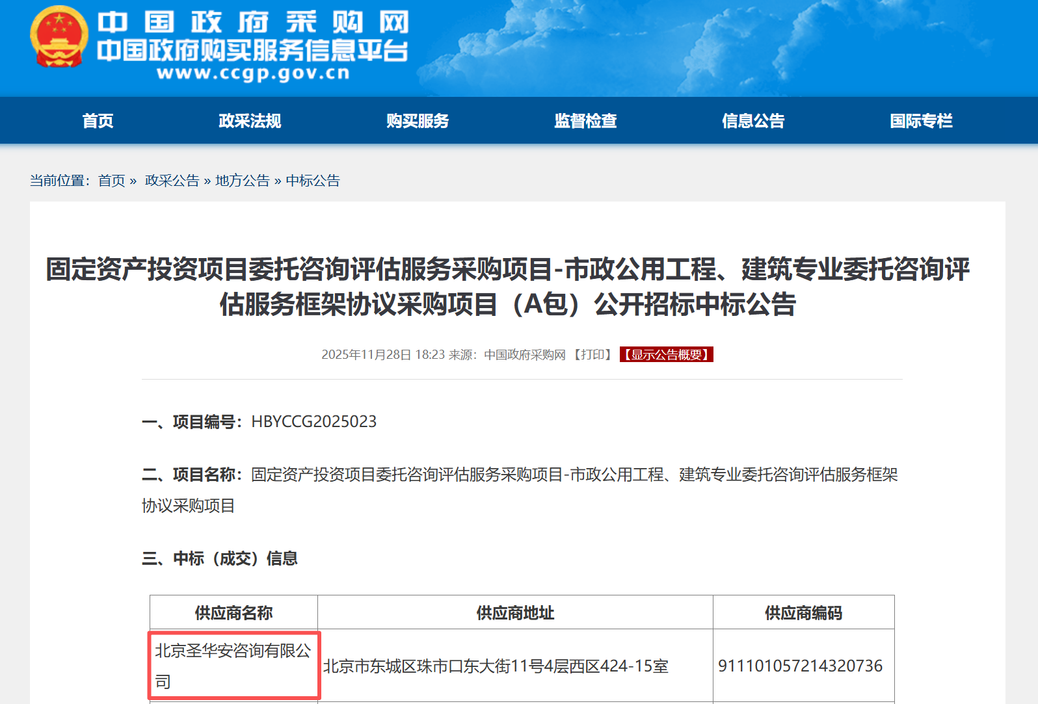
Task: Click the national emblem logo
Action: point(59,37)
